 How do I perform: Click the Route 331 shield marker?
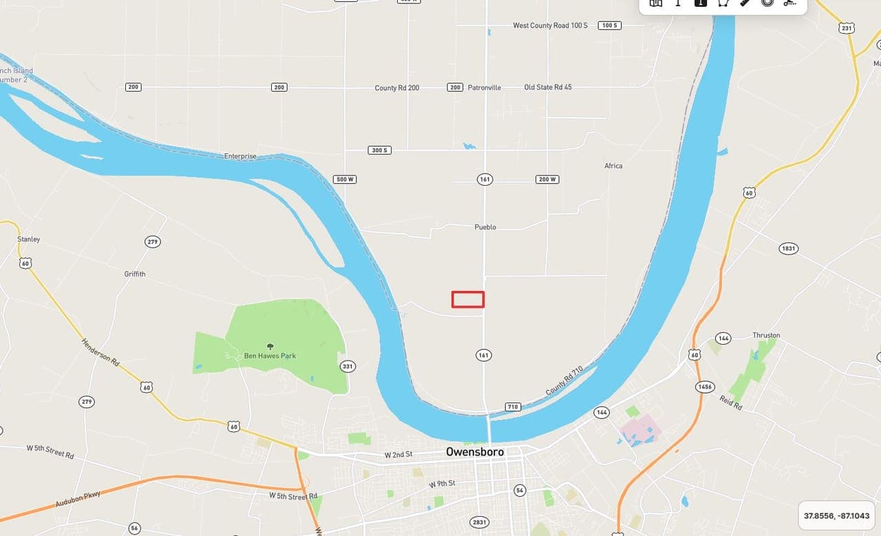pyautogui.click(x=348, y=366)
